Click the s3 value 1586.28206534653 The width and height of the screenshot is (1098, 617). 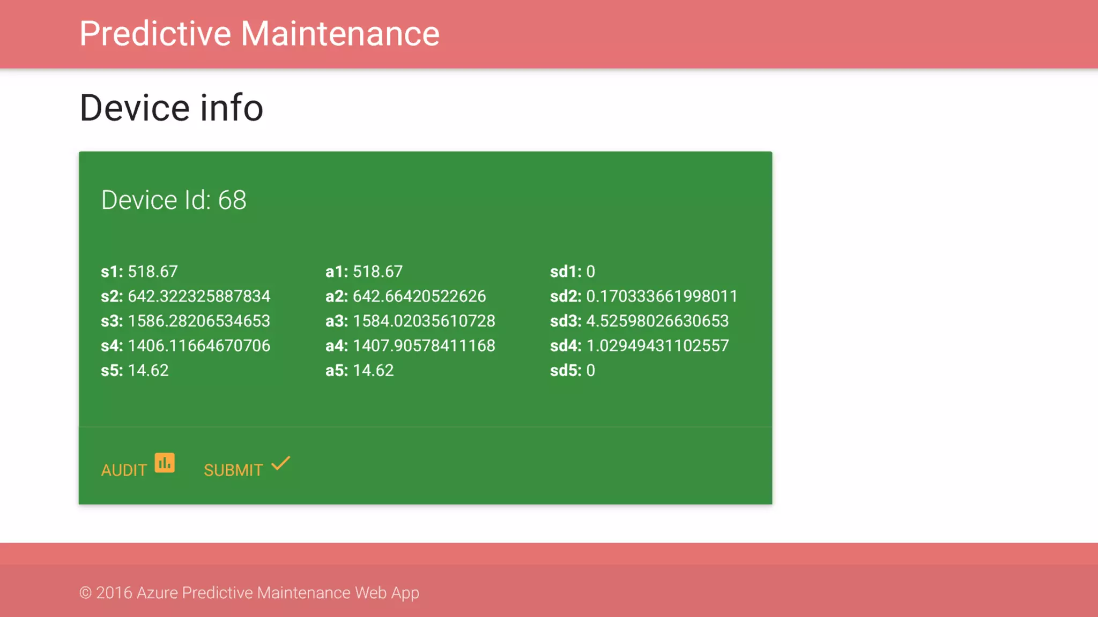pyautogui.click(x=199, y=321)
